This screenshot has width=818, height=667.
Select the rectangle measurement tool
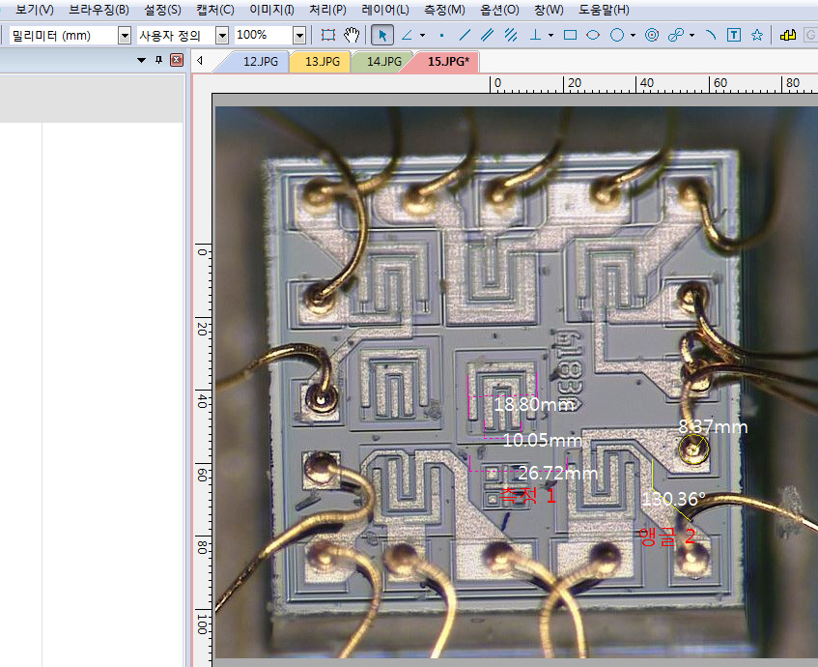click(570, 35)
